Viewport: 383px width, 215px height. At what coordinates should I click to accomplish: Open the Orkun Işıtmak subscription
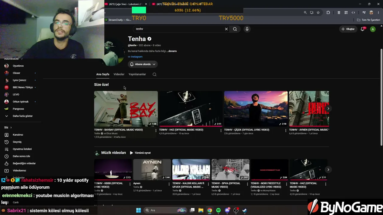(20, 102)
